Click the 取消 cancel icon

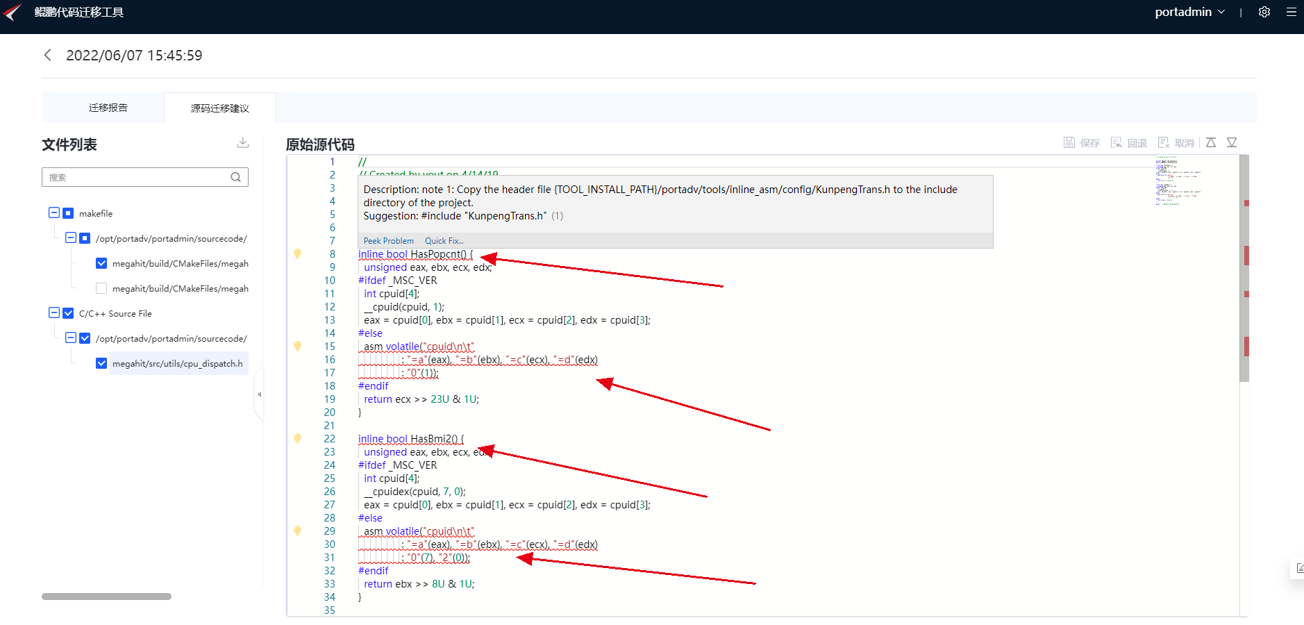[1164, 142]
